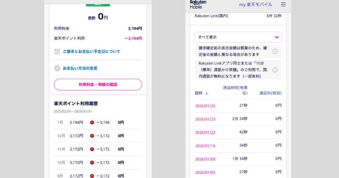Click the gear icon beside お支払い方法の変更

(x=57, y=68)
